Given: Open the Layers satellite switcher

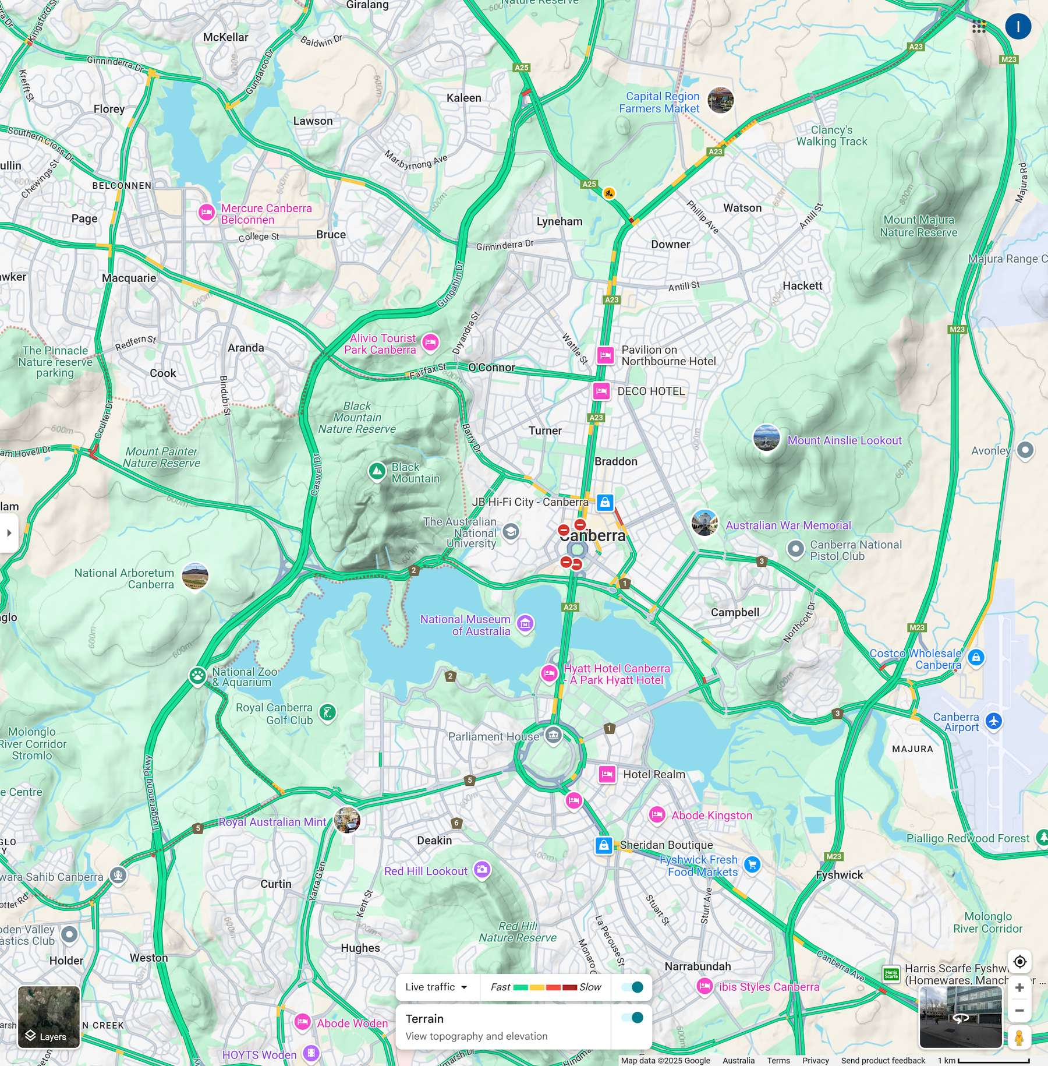Looking at the screenshot, I should [x=49, y=1017].
